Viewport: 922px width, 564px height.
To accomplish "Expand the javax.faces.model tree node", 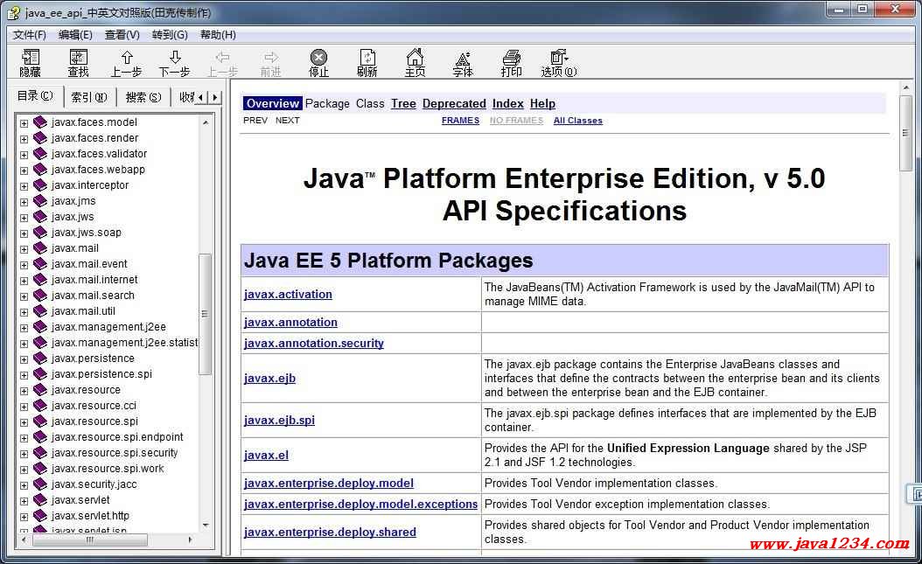I will pos(24,123).
